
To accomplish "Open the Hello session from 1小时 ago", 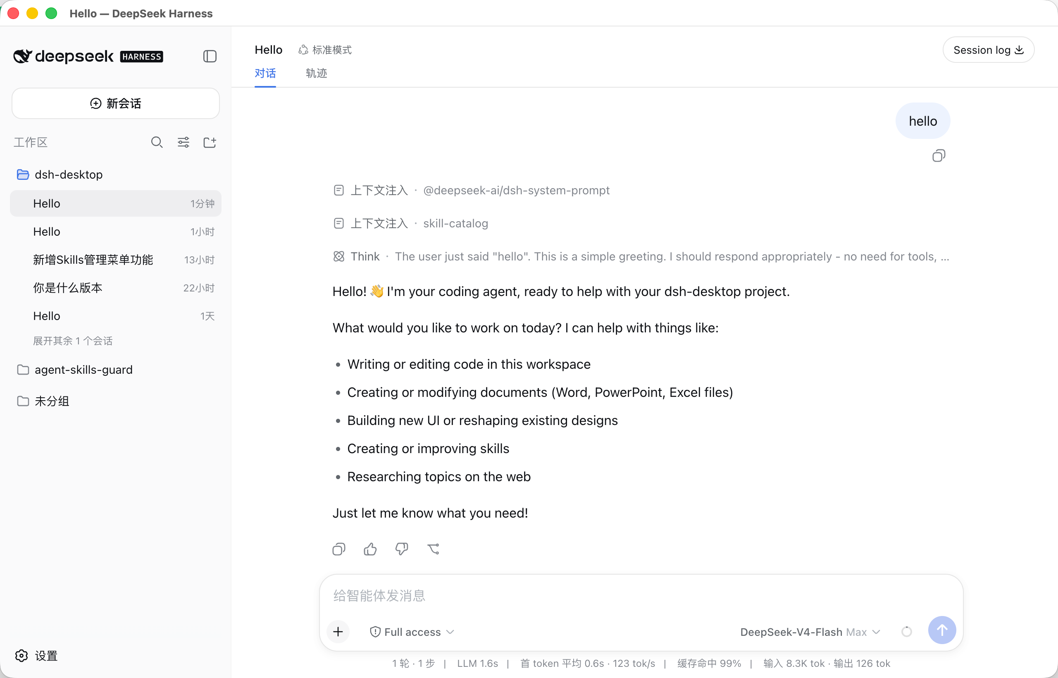I will [115, 232].
